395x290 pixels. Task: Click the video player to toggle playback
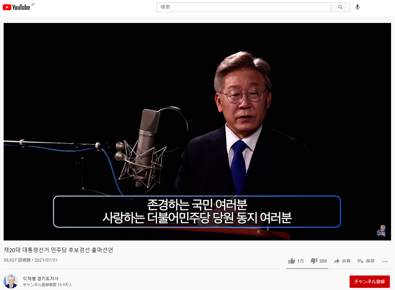pyautogui.click(x=197, y=131)
